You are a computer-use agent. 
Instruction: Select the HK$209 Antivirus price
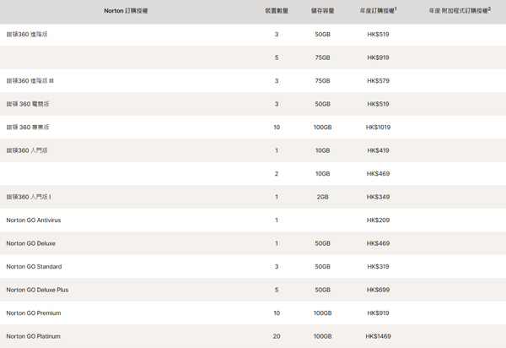point(378,220)
